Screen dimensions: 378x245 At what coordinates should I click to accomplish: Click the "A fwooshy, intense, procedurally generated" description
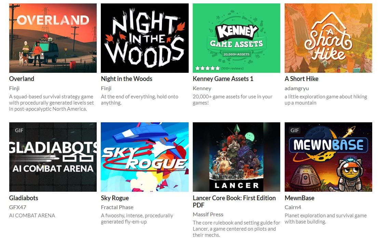(x=137, y=219)
